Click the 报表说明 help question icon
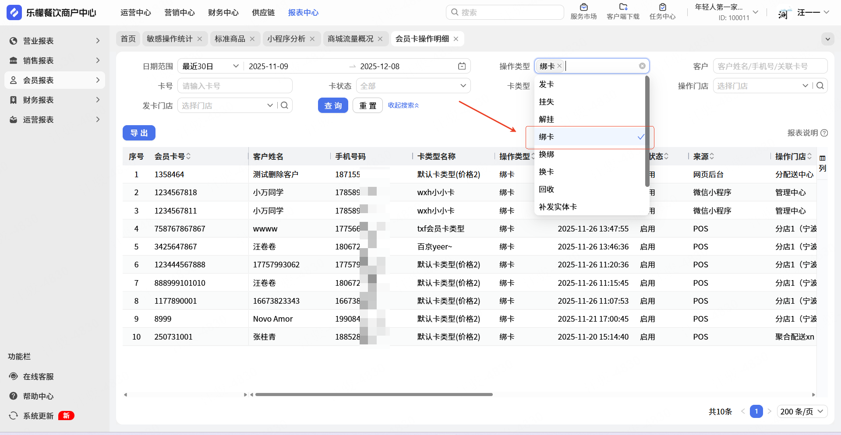Viewport: 841px width, 435px height. pos(824,133)
